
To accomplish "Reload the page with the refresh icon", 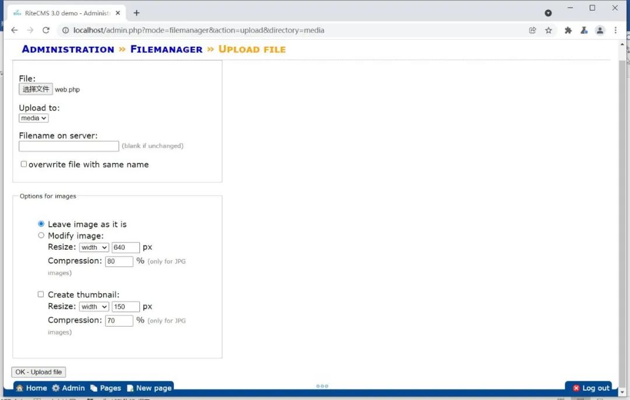I will click(46, 30).
